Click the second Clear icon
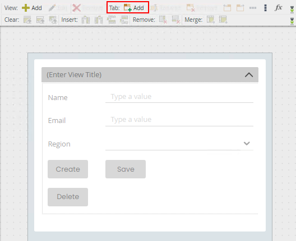 40,20
